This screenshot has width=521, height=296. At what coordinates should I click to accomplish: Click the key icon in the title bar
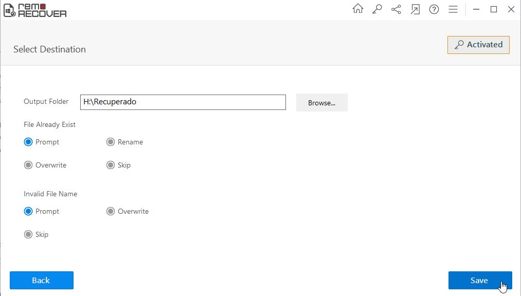coord(377,9)
